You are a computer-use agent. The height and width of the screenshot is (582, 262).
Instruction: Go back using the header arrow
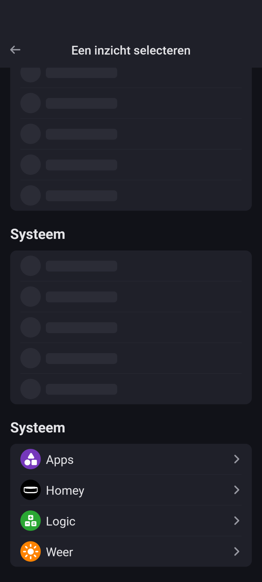[x=15, y=50]
